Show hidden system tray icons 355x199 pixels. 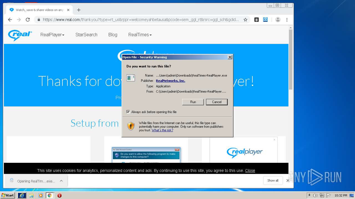coord(309,195)
